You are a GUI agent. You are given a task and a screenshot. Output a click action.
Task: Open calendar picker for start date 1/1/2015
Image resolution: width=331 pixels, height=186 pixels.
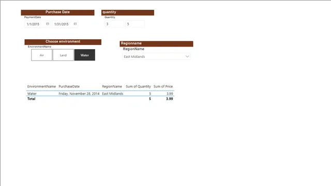[x=48, y=24]
